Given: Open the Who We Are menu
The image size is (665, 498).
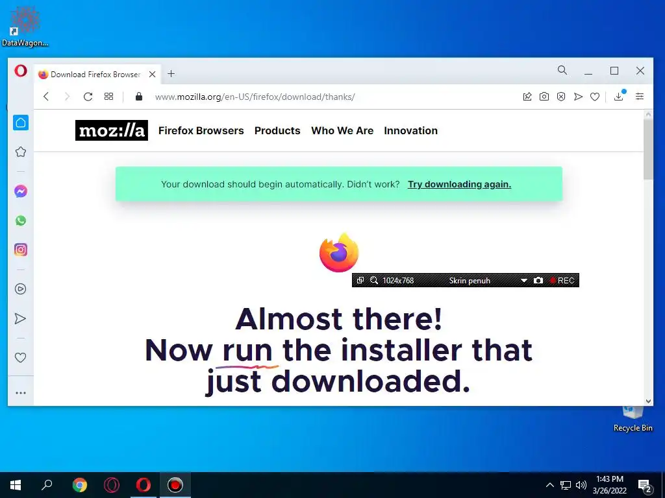Looking at the screenshot, I should click(x=342, y=130).
